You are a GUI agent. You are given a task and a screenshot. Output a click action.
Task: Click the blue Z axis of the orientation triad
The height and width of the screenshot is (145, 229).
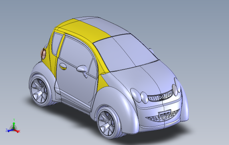(10, 130)
